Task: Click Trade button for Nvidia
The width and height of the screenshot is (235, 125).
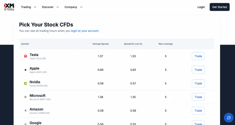Action: pos(198,83)
